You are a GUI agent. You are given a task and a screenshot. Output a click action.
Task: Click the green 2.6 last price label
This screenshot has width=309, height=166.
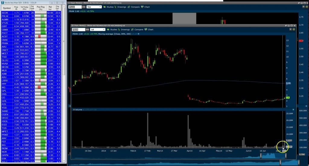point(288,98)
